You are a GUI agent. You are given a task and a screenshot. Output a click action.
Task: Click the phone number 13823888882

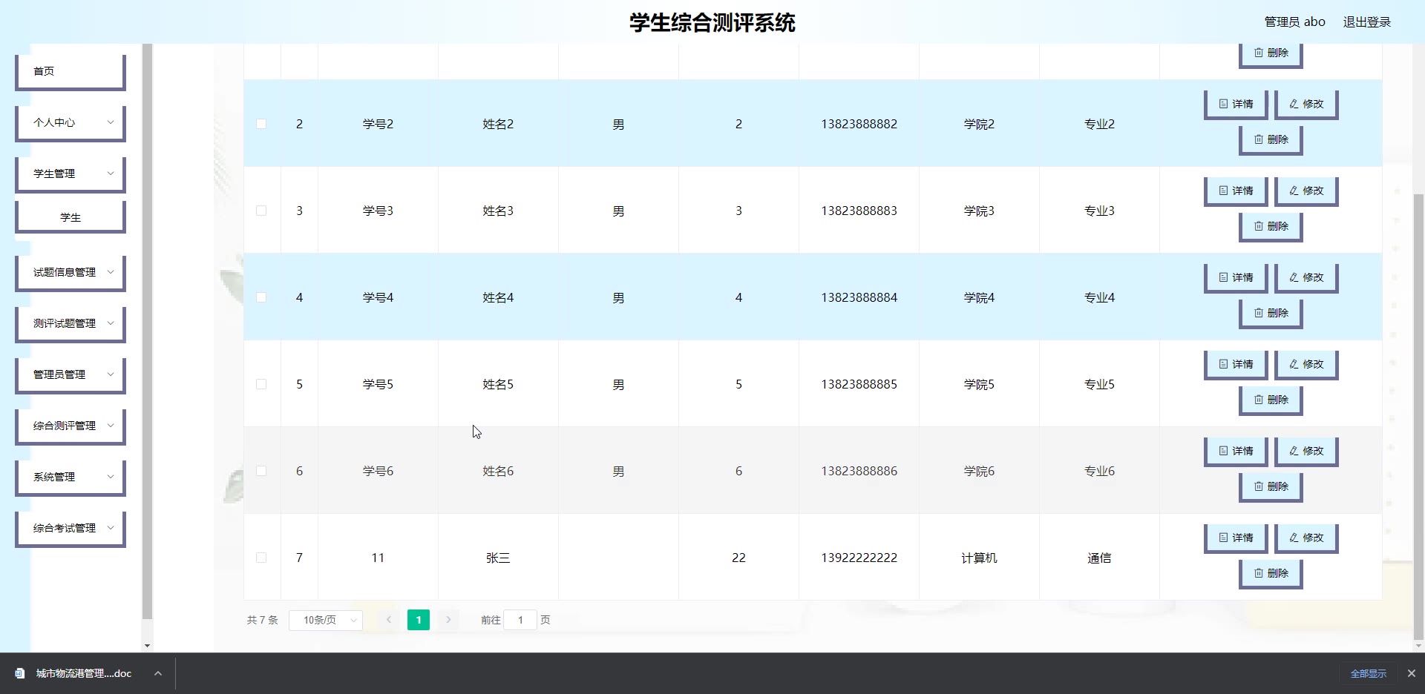[859, 124]
